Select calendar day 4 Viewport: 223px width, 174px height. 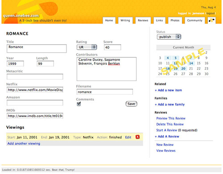pos(168,58)
